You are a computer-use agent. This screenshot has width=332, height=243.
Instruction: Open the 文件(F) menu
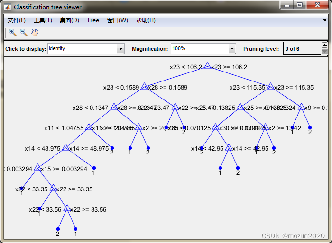pos(16,20)
